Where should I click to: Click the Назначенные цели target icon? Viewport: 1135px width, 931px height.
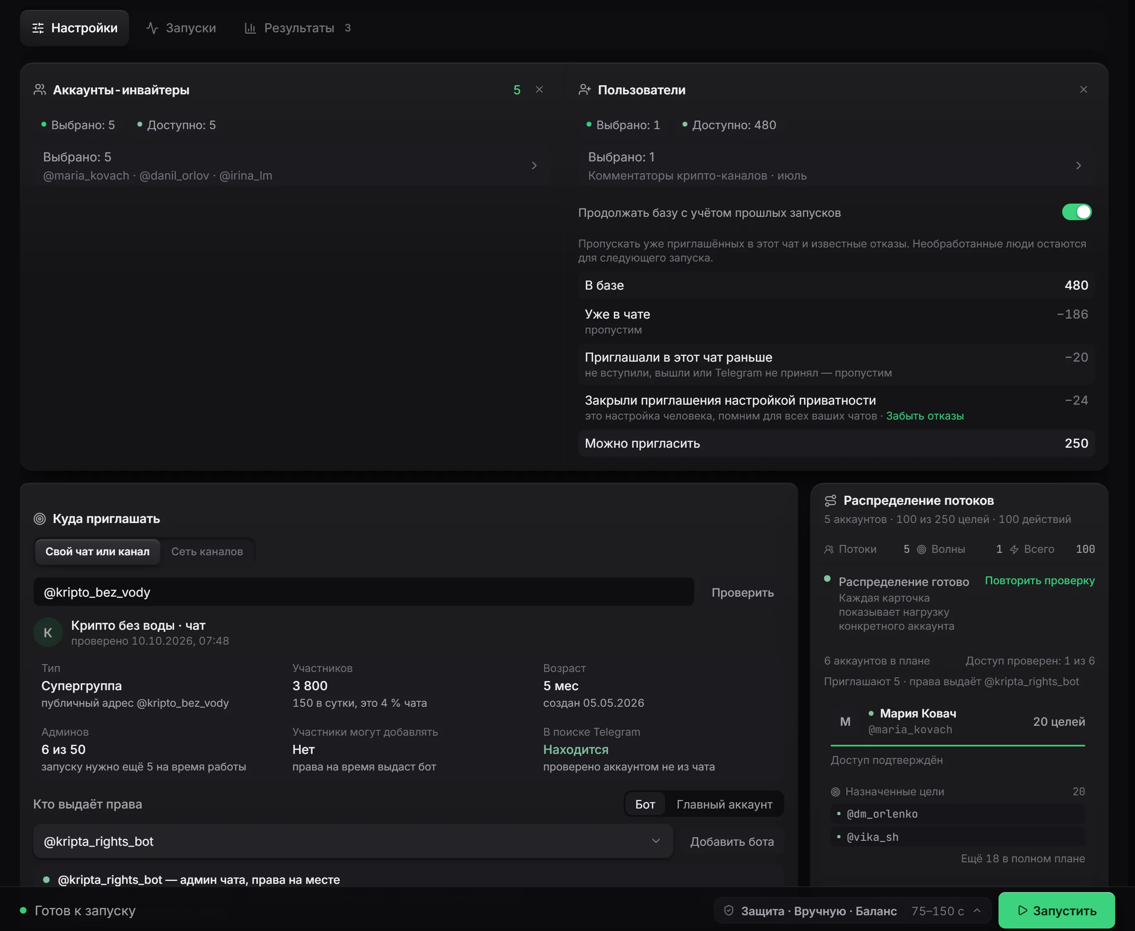click(x=835, y=792)
